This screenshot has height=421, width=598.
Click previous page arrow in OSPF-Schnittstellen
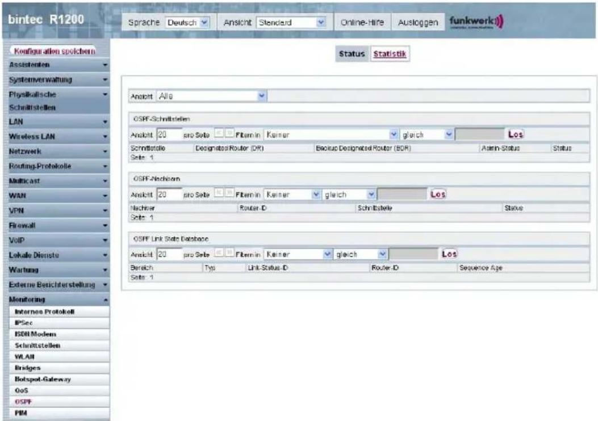[x=219, y=133]
